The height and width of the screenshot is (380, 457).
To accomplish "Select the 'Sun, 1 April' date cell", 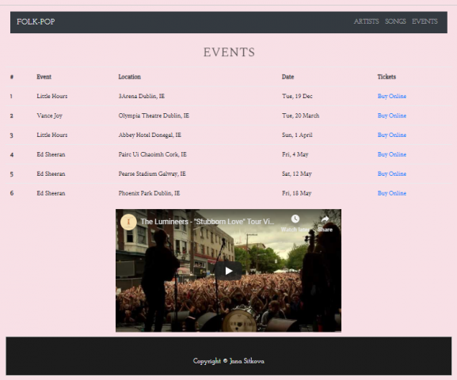I will tap(297, 135).
